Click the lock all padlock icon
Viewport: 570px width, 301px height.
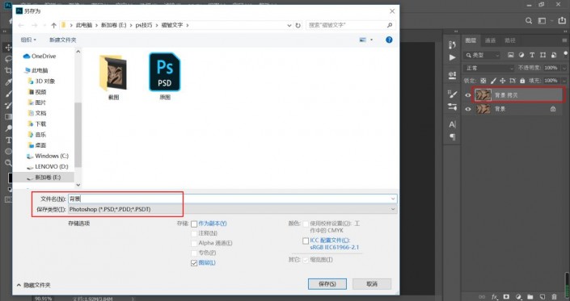[522, 81]
